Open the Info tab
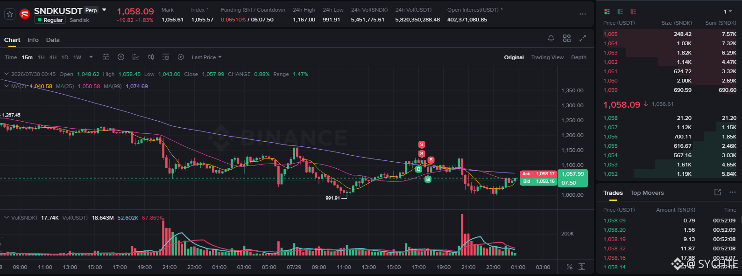Screen dimensions: 742x276 click(33, 40)
